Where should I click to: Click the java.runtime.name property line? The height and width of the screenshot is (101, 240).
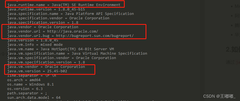(x=64, y=5)
